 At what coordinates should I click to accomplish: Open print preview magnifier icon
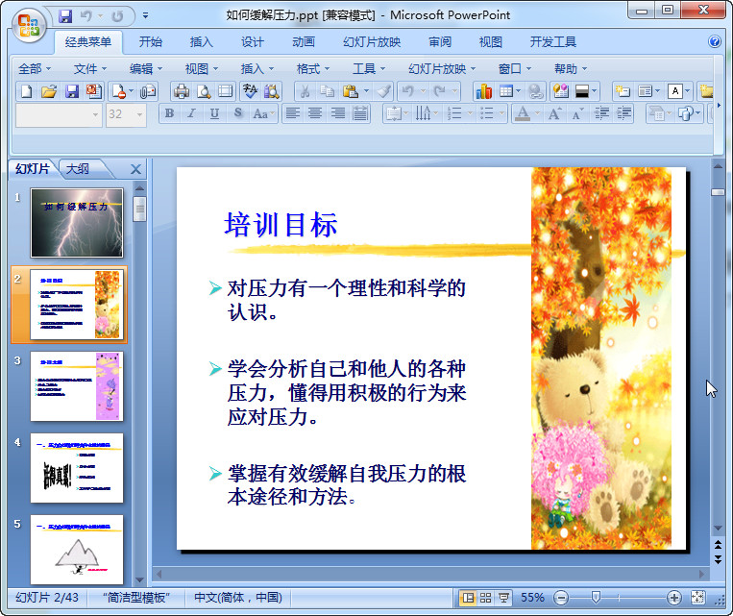(x=204, y=91)
